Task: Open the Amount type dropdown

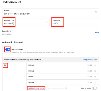Action: (x=26, y=22)
